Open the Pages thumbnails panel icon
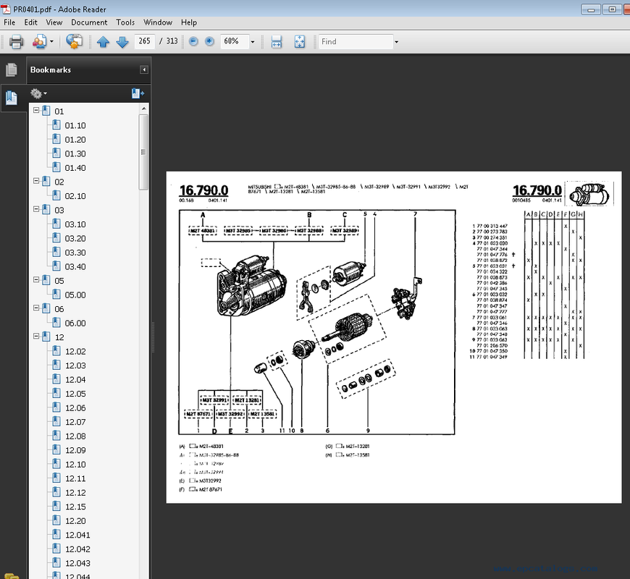Image resolution: width=630 pixels, height=579 pixels. (12, 70)
